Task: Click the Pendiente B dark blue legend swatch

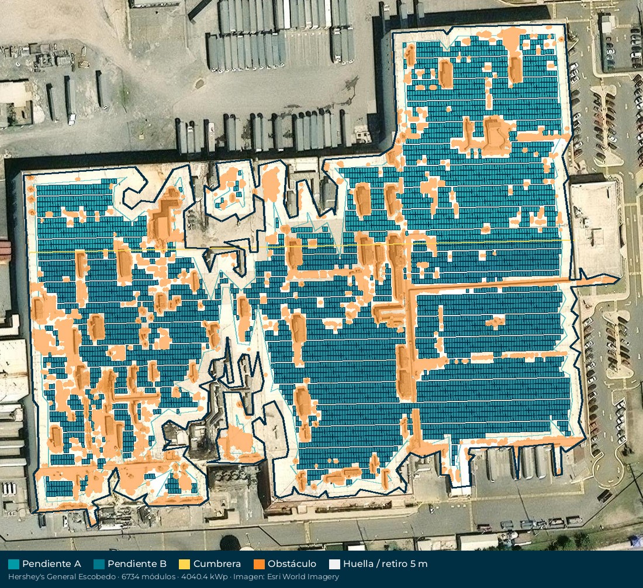Action: [x=99, y=564]
